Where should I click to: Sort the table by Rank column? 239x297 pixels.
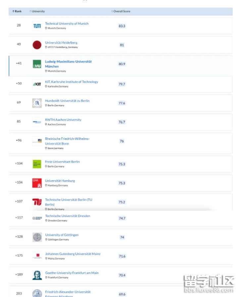click(17, 11)
